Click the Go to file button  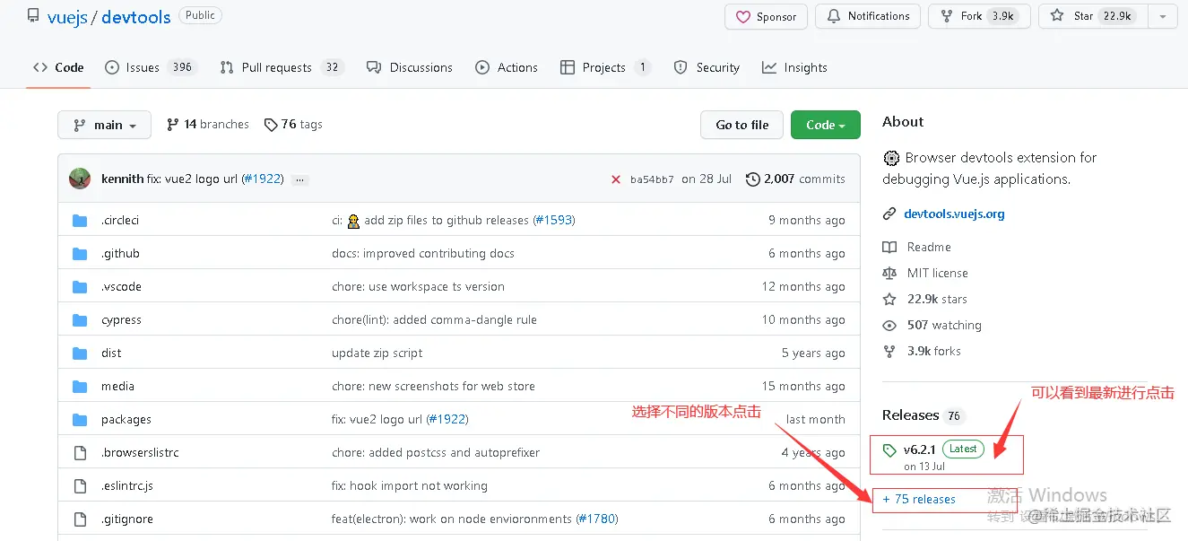pyautogui.click(x=741, y=125)
